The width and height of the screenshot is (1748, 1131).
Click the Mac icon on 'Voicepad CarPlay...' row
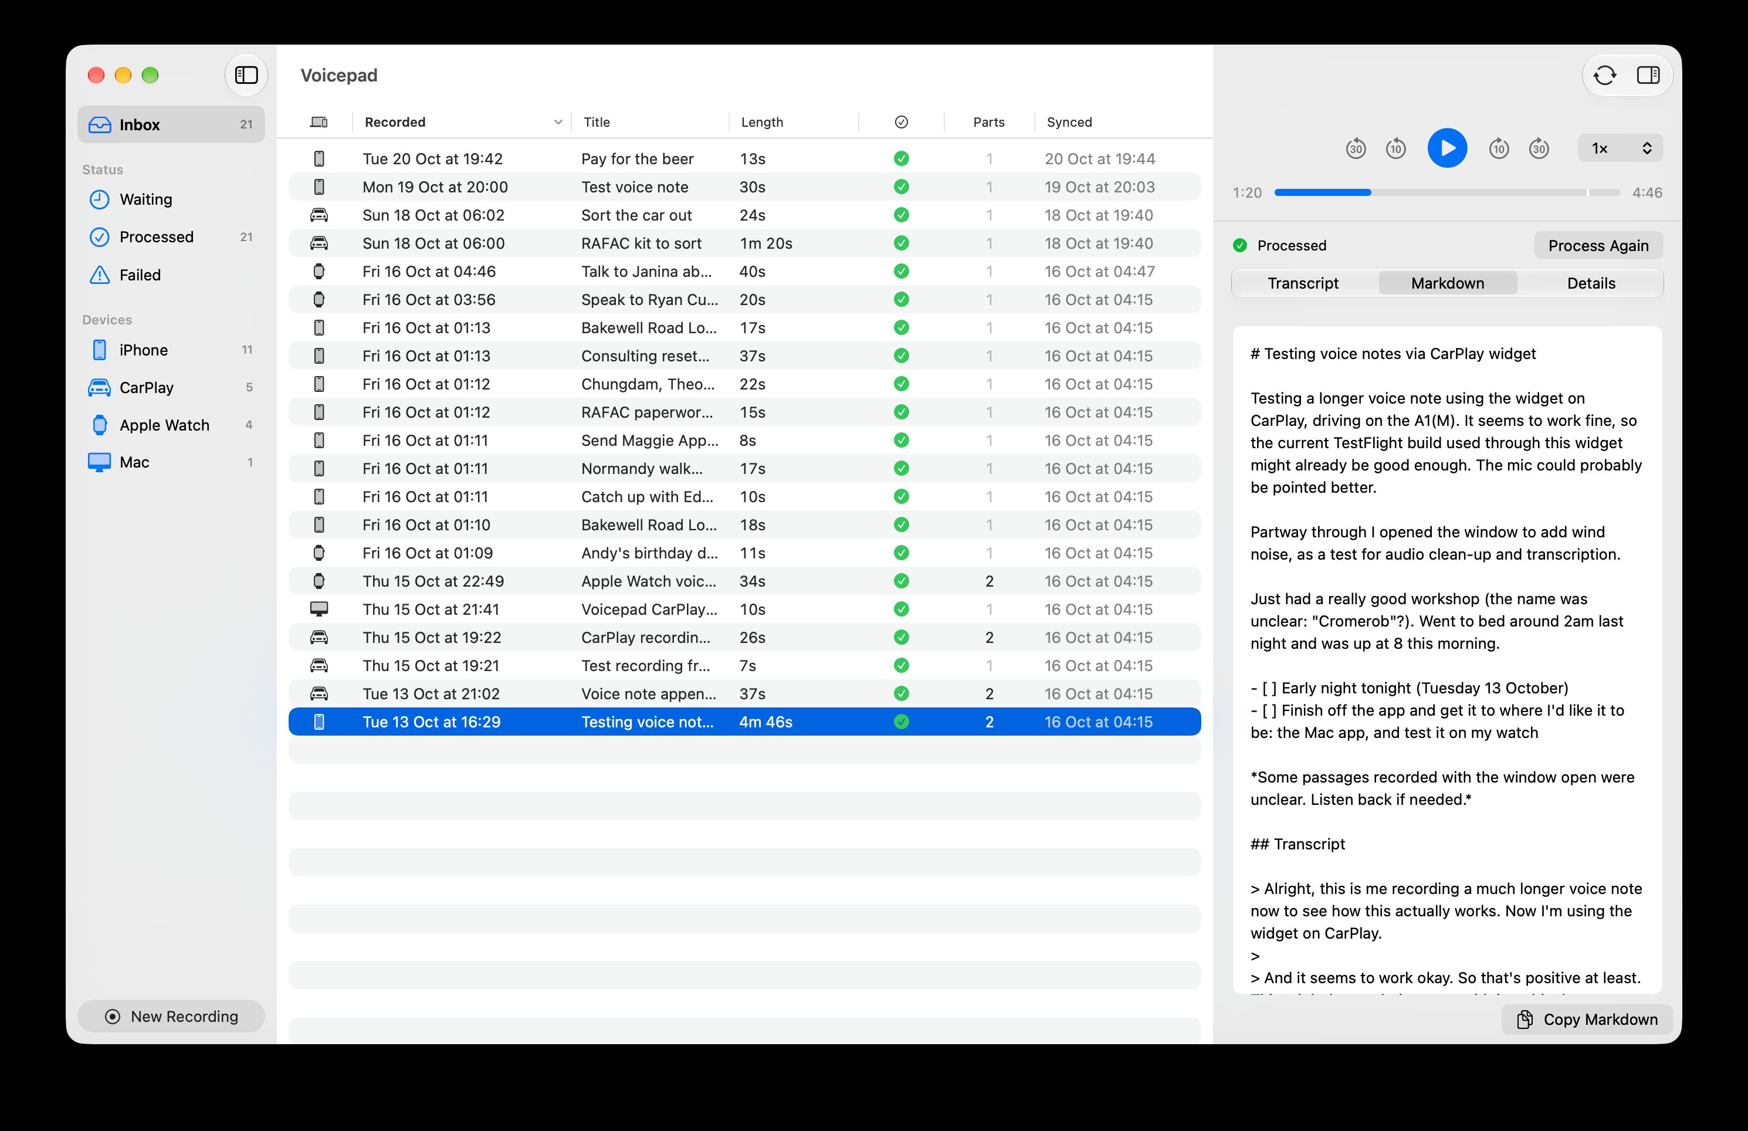click(x=319, y=609)
